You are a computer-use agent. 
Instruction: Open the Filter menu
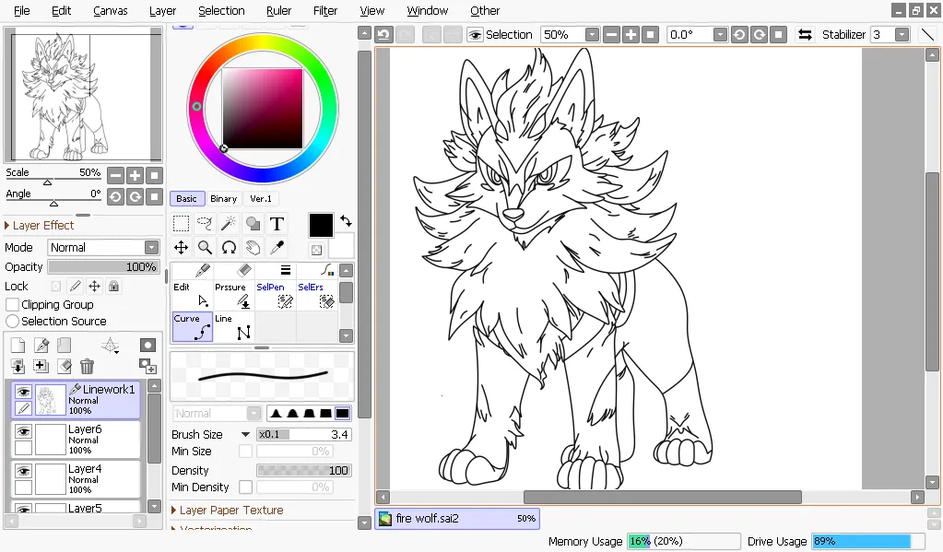click(x=324, y=10)
